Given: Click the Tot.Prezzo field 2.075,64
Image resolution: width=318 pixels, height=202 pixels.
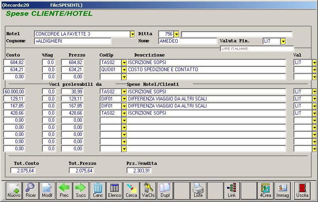Looking at the screenshot, I should pos(81,171).
